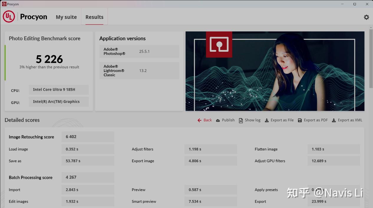Click the Photo Editing Benchmark score heading
This screenshot has width=373, height=208.
click(44, 38)
